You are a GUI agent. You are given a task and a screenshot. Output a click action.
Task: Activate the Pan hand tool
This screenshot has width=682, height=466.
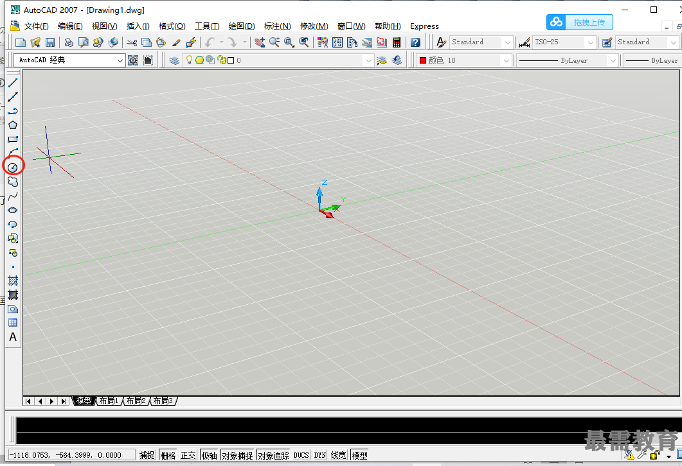tap(260, 42)
